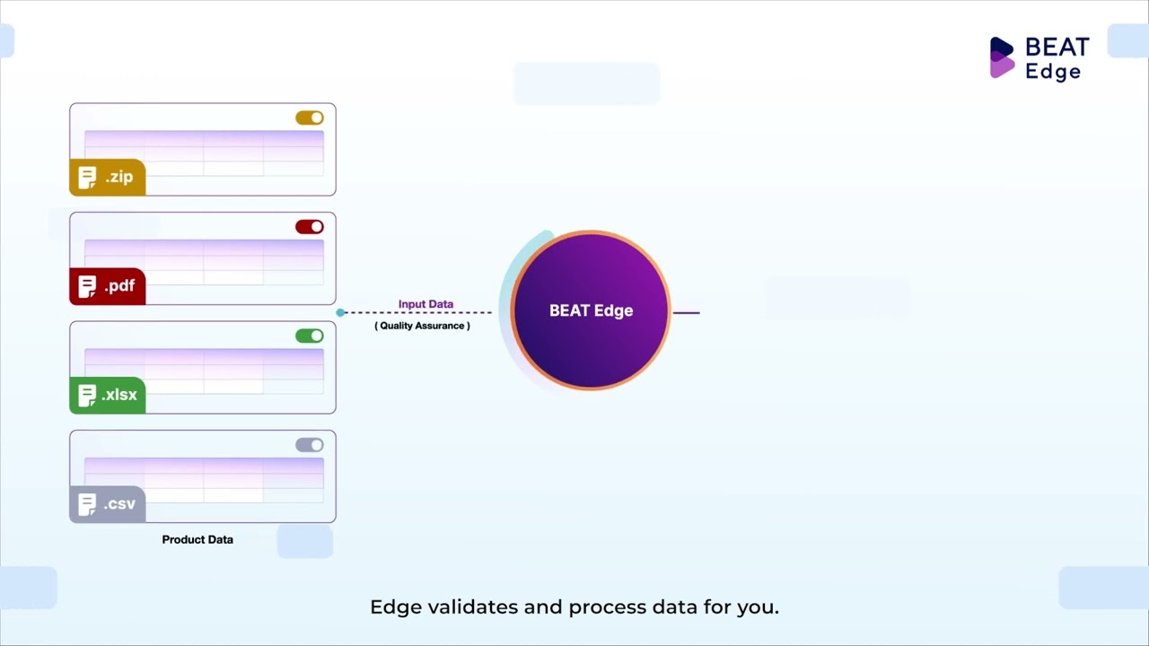Click the .zip file document icon
Image resolution: width=1149 pixels, height=646 pixels.
(87, 178)
